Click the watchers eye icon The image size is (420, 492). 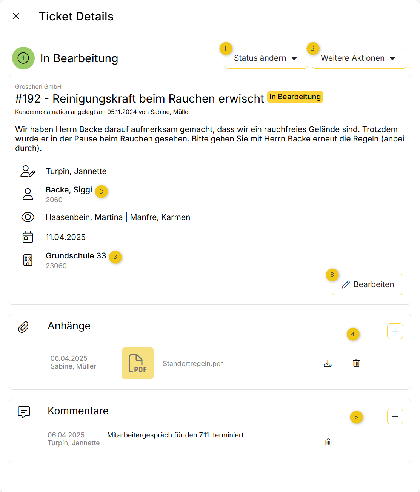click(28, 217)
